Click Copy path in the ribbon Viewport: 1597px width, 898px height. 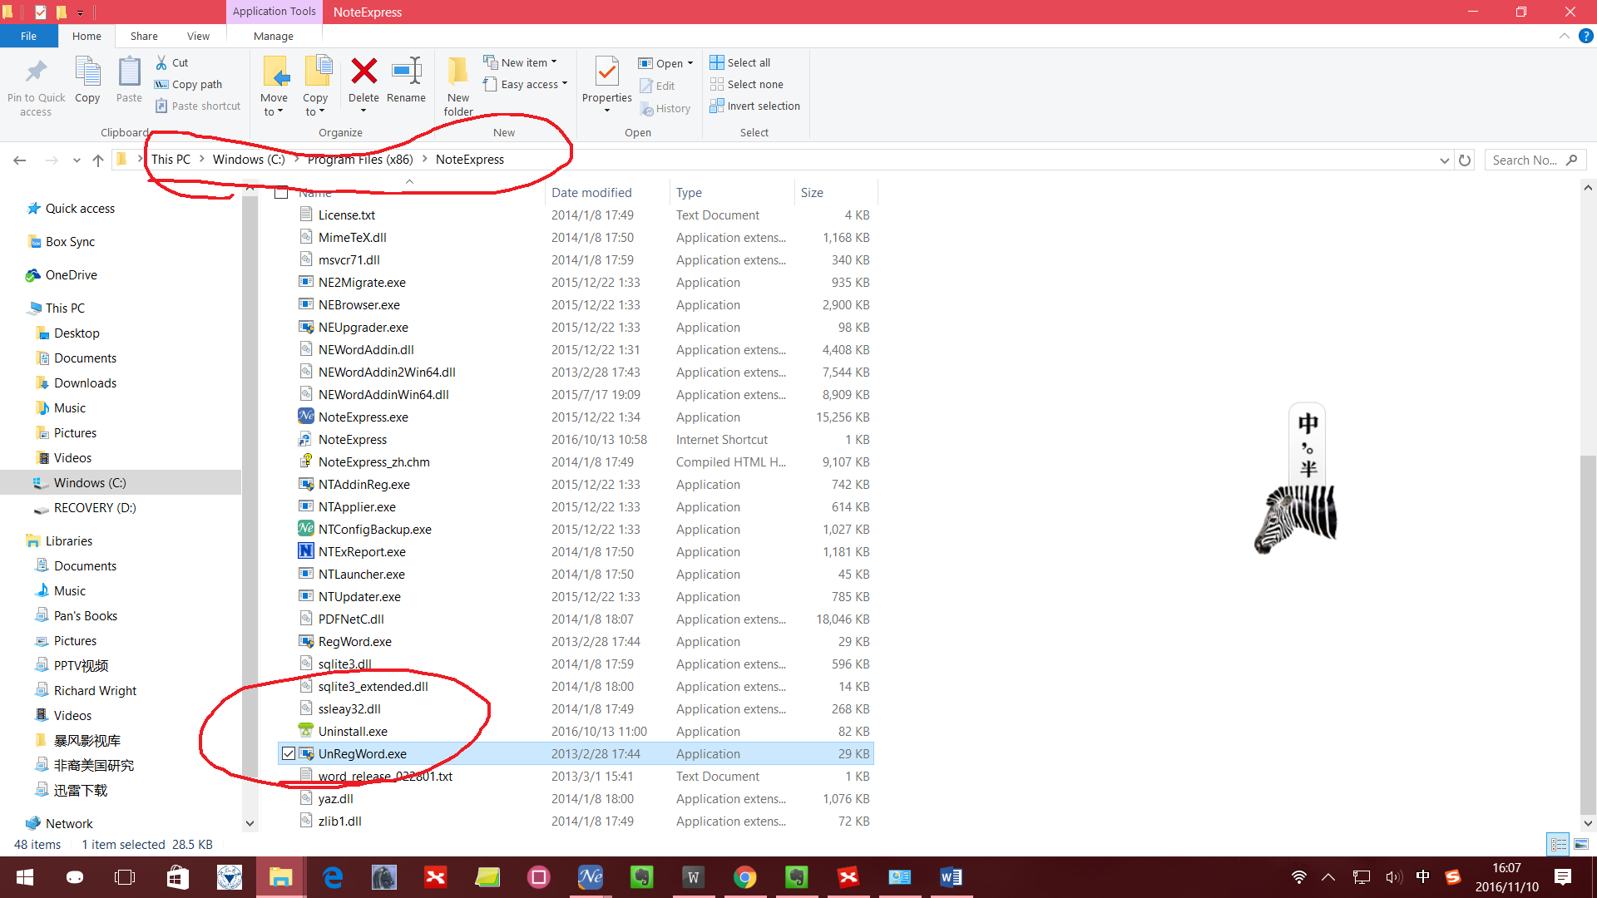click(189, 84)
